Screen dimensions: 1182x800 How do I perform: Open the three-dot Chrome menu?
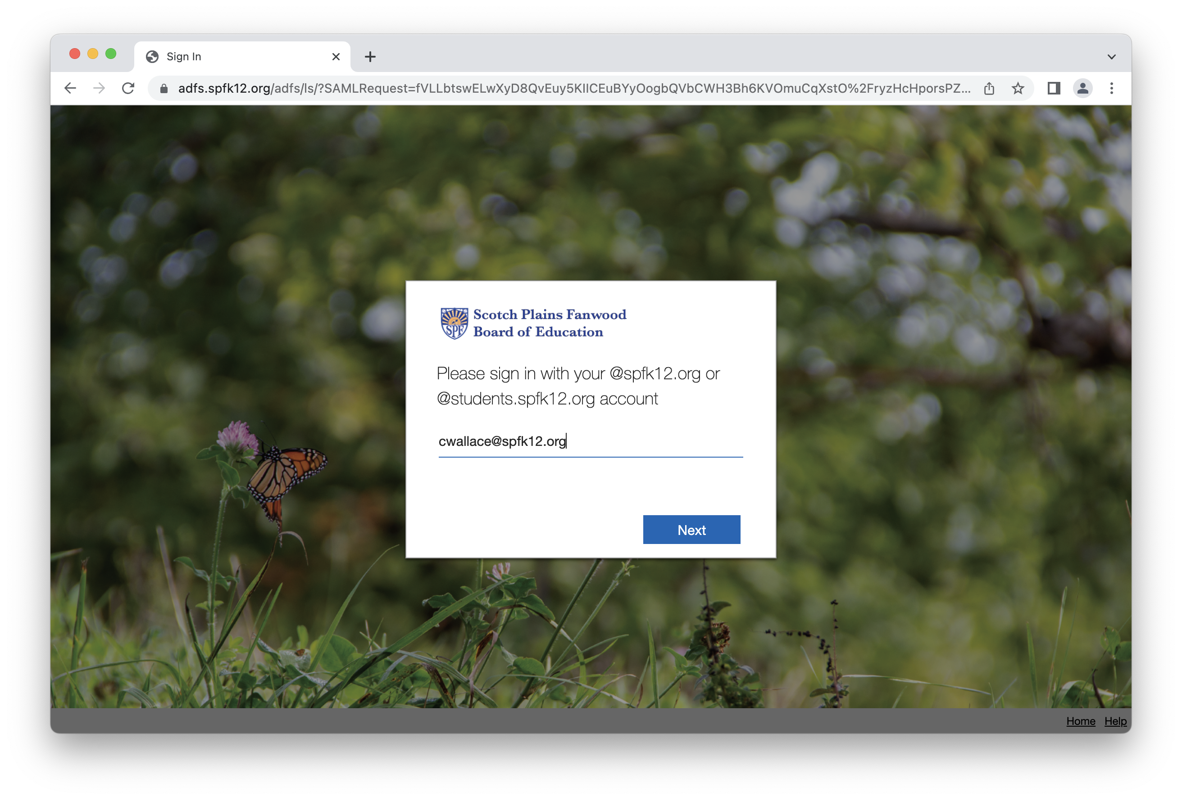[x=1111, y=88]
